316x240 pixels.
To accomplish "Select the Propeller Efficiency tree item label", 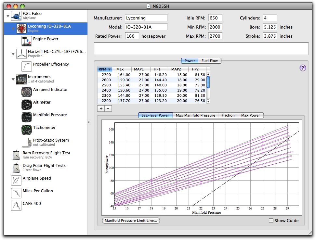I will point(51,64).
